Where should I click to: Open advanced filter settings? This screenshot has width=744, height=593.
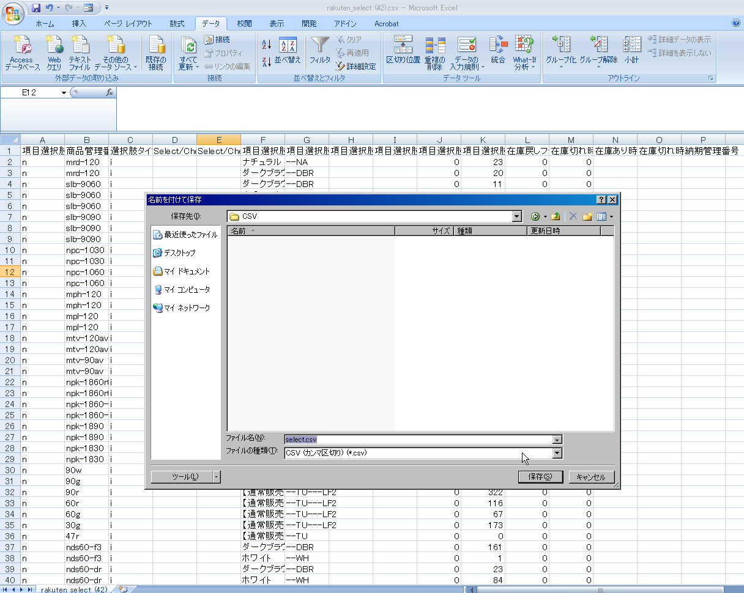(x=355, y=66)
